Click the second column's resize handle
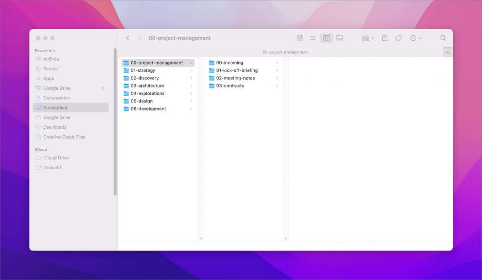The image size is (482, 280). pyautogui.click(x=286, y=238)
